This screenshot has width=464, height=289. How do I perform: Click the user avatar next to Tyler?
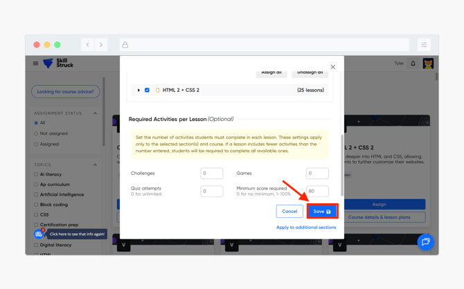428,64
